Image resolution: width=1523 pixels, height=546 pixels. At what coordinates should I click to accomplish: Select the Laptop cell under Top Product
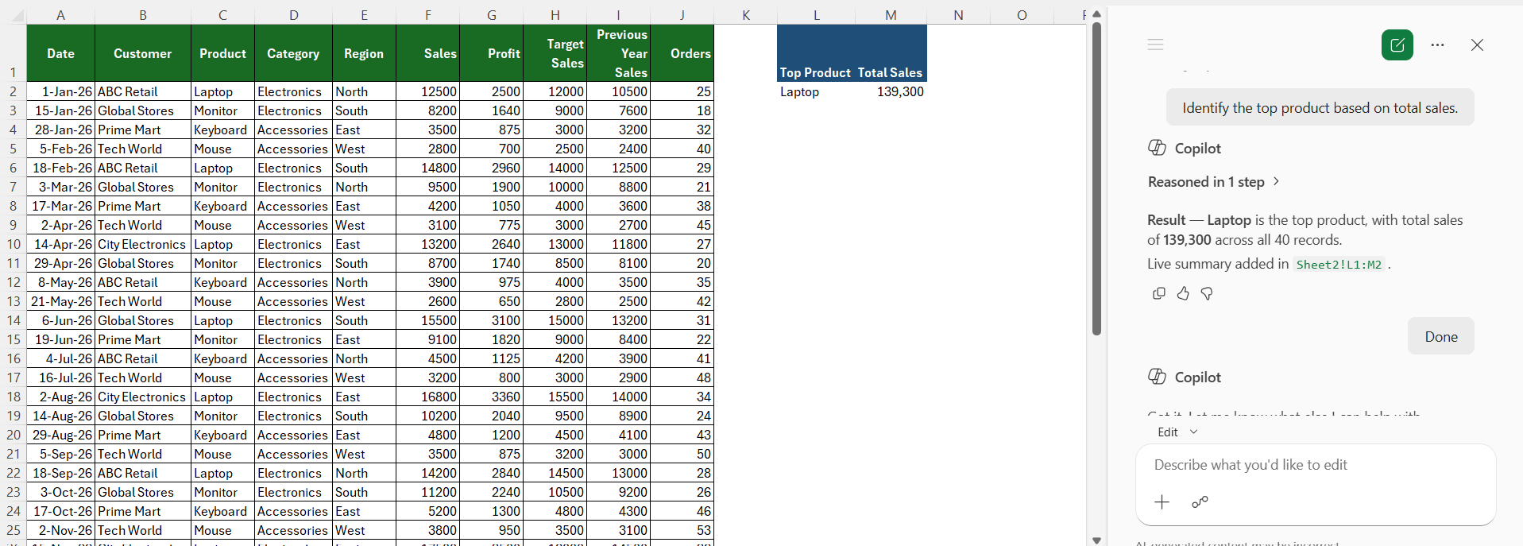(x=816, y=91)
